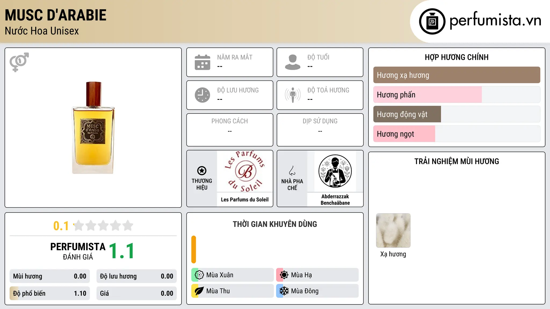Click the calendar icon for launch year
The image size is (550, 309).
click(202, 62)
